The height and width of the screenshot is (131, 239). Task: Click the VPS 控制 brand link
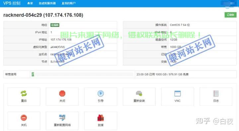[x=12, y=3]
